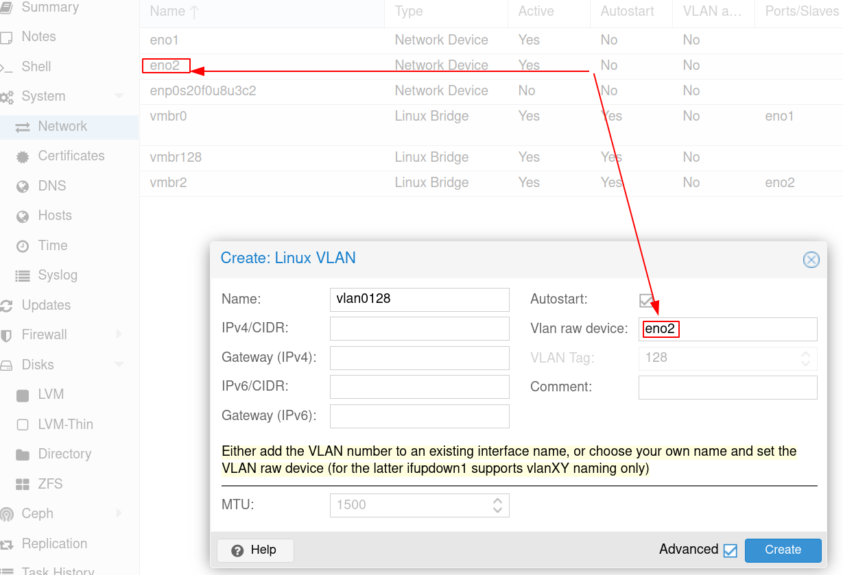843x575 pixels.
Task: Click the IPv4/CIDR input field
Action: pos(419,329)
